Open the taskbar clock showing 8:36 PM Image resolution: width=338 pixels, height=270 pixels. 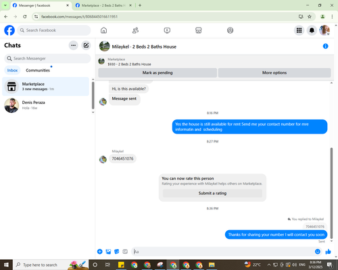pyautogui.click(x=316, y=265)
